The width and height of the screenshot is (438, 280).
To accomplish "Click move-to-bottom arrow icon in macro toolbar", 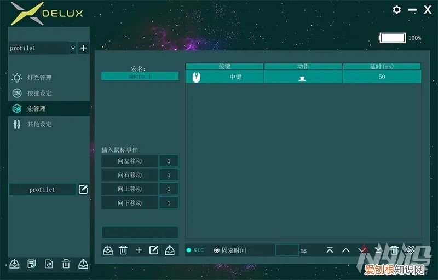I will click(378, 250).
